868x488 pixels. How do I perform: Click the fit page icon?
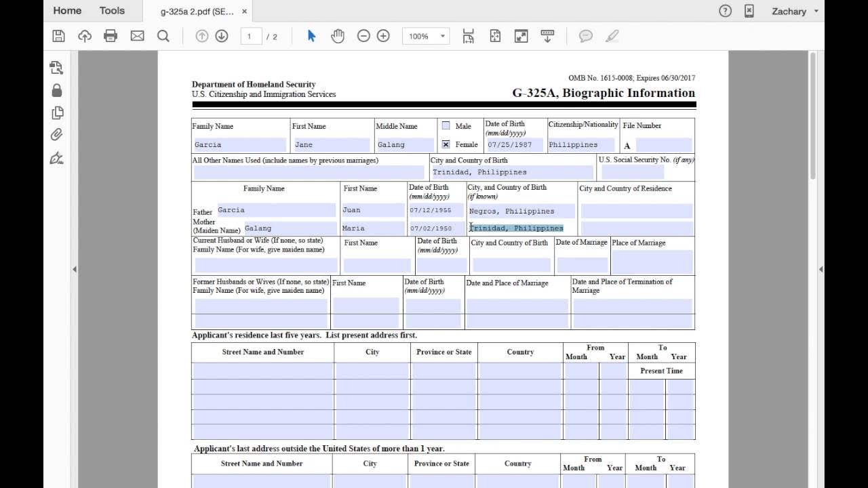coord(495,36)
